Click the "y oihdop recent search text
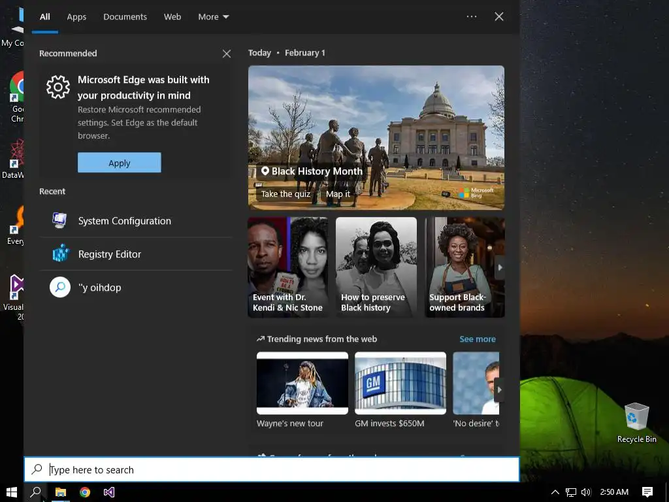The width and height of the screenshot is (669, 502). [x=100, y=288]
